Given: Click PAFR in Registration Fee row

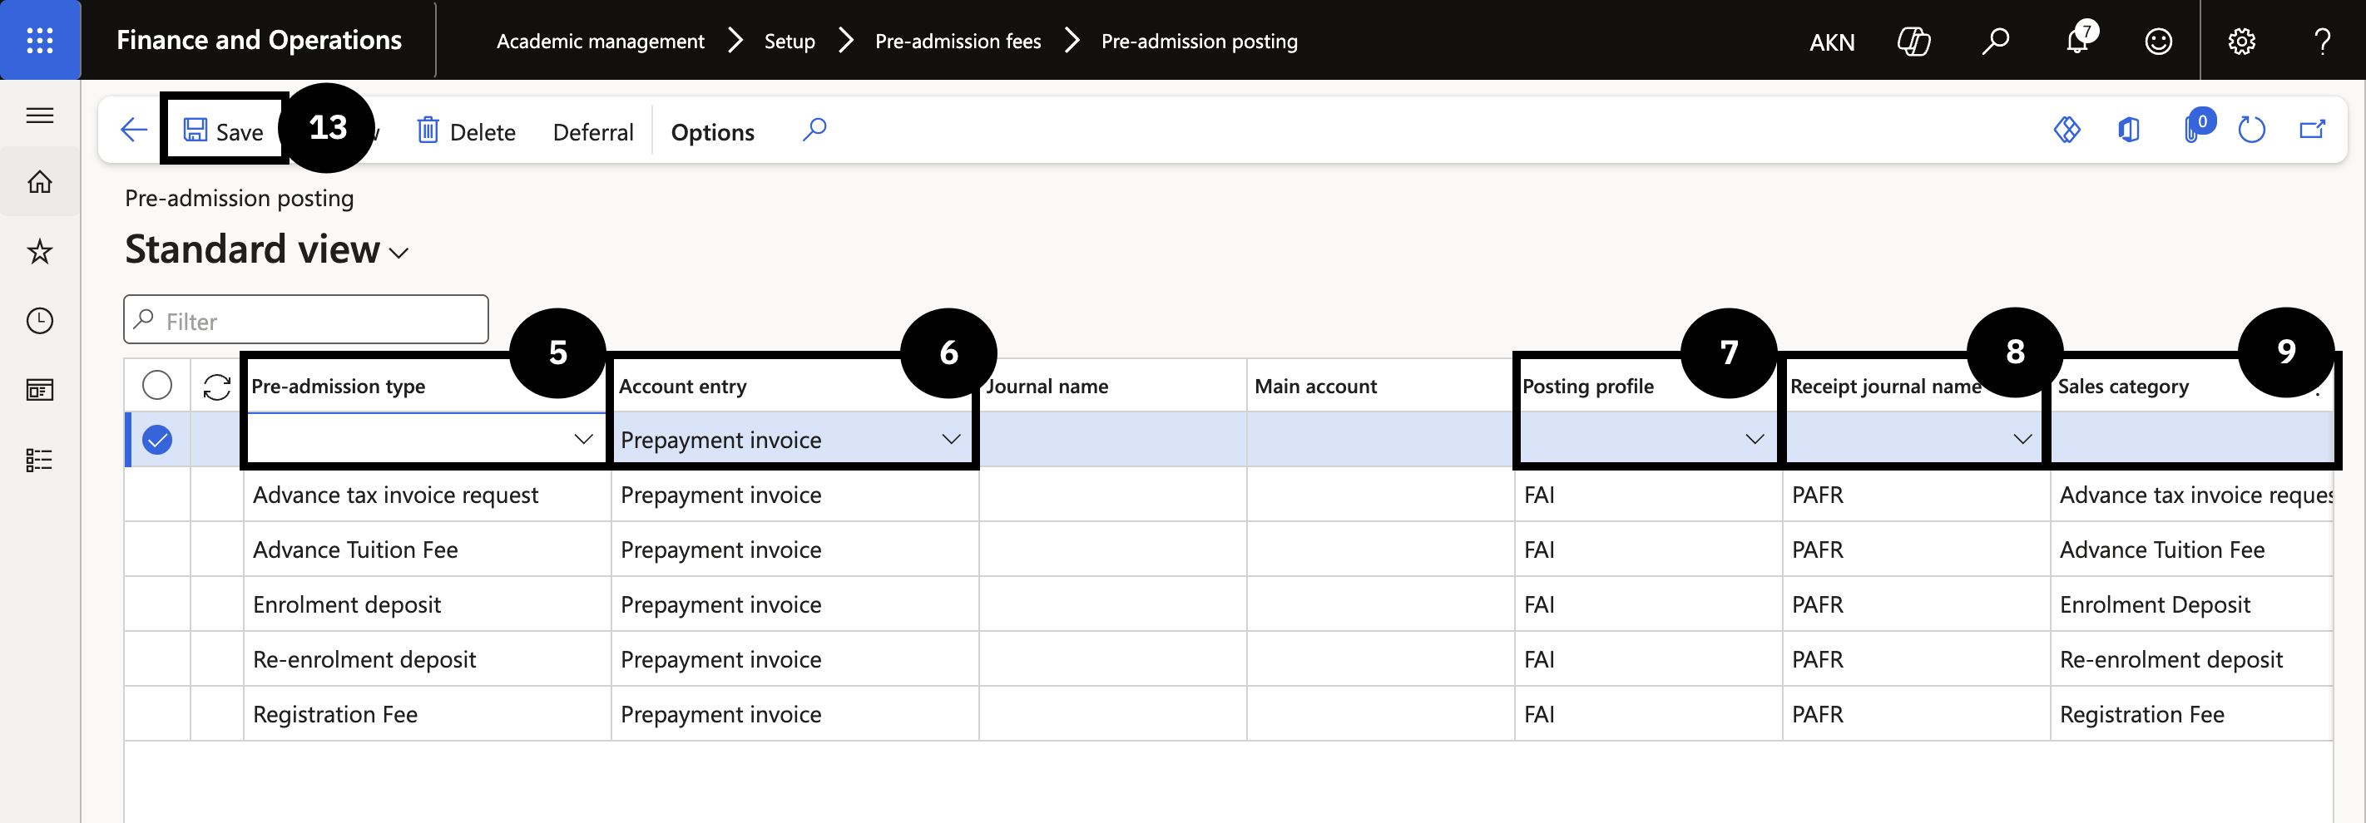Looking at the screenshot, I should (x=1817, y=715).
